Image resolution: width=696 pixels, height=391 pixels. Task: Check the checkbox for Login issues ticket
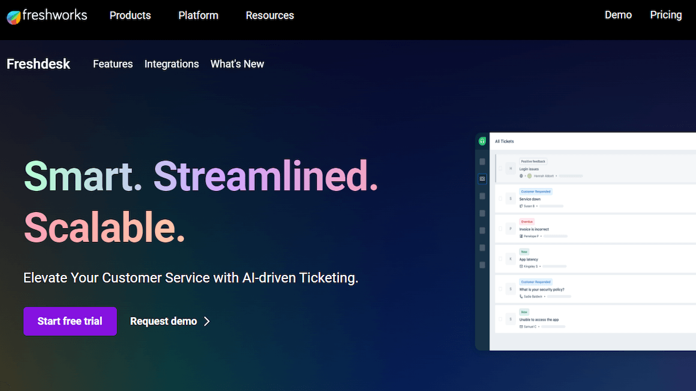click(x=500, y=169)
